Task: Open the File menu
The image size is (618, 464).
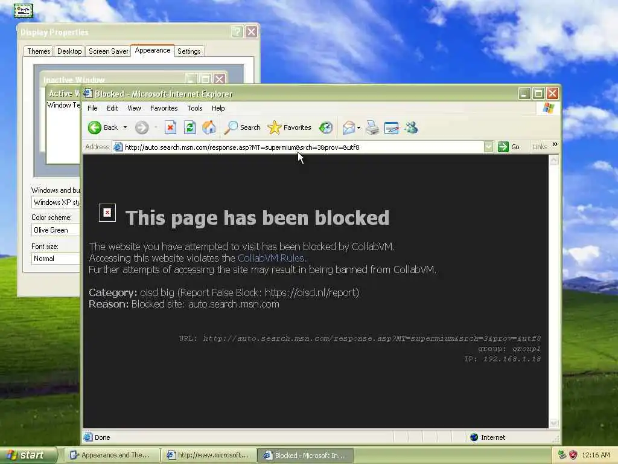Action: [92, 108]
